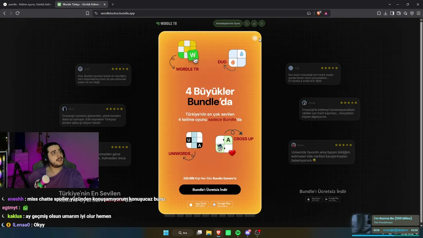The width and height of the screenshot is (423, 238).
Task: Click the song title I'm Gonna Be (500 Miles)
Action: pos(393,218)
